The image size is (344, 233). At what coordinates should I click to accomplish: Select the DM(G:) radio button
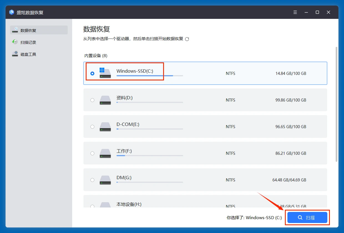coord(92,180)
